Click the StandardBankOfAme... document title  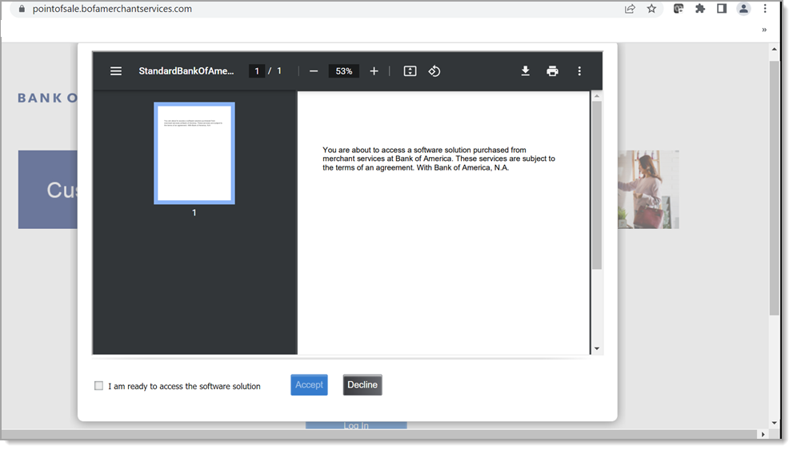[186, 71]
